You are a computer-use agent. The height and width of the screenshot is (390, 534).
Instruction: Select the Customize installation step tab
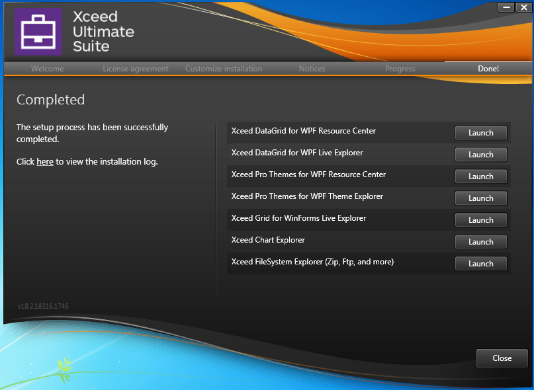[x=224, y=69]
